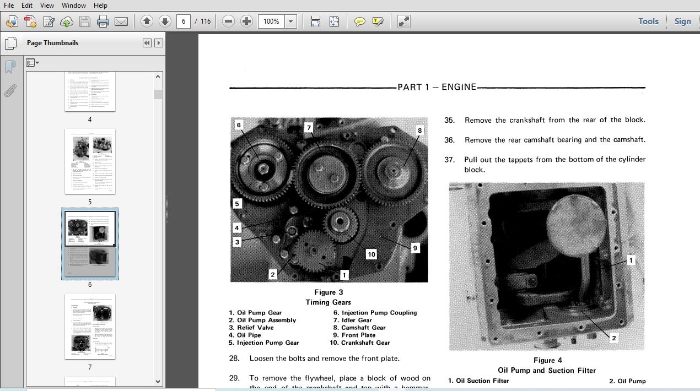Screen dimensions: 700x391
Task: Select the page 5 thumbnail
Action: 90,161
